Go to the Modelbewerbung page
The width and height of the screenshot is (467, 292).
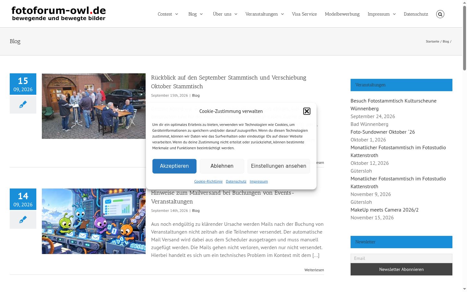(342, 14)
